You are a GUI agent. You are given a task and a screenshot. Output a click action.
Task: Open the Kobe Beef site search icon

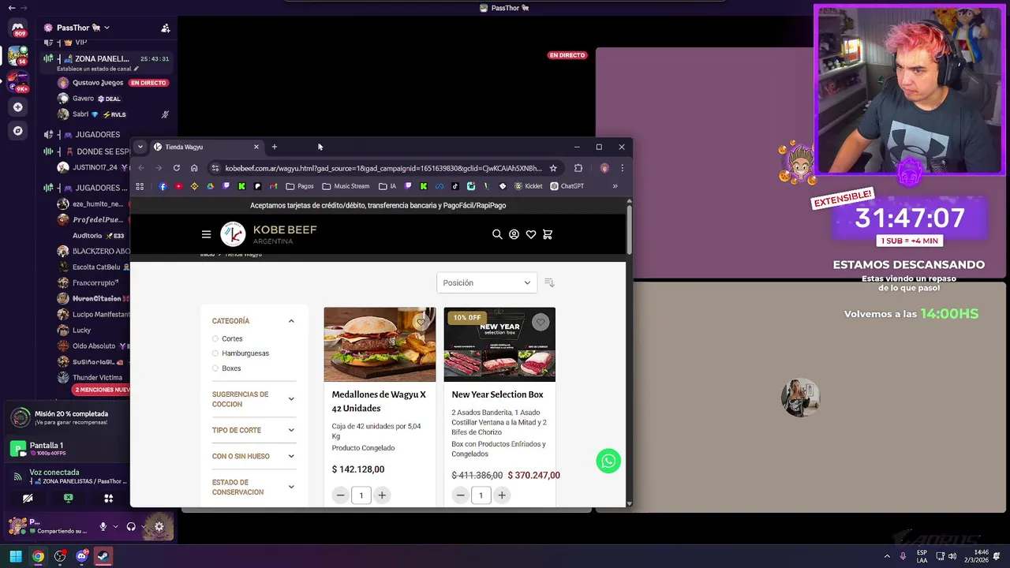point(497,234)
